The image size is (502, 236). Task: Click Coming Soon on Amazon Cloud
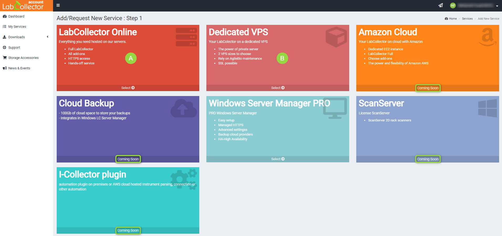(x=428, y=88)
